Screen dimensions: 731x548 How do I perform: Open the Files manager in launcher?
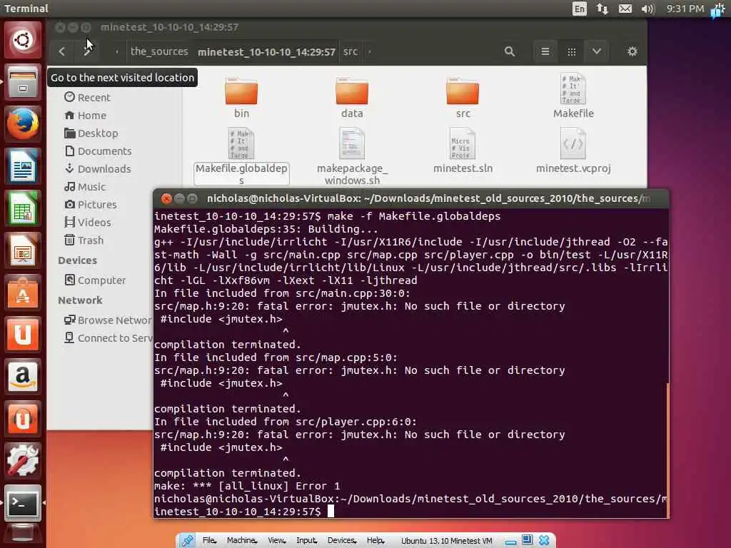pyautogui.click(x=22, y=82)
